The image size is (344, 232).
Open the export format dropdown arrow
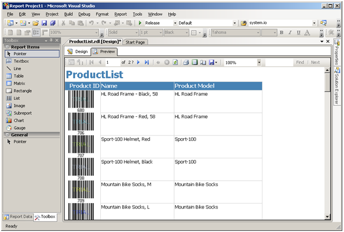pyautogui.click(x=216, y=63)
